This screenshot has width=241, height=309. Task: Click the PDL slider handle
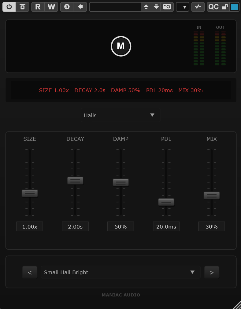(x=166, y=202)
